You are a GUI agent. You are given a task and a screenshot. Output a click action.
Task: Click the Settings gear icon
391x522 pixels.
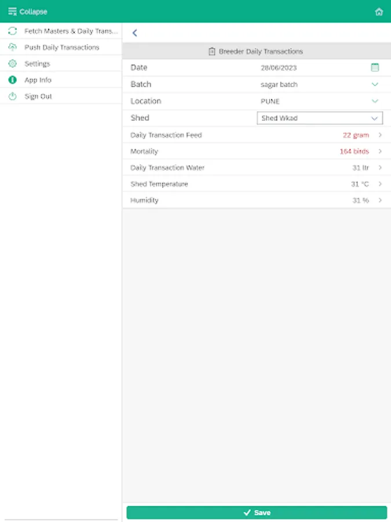12,64
